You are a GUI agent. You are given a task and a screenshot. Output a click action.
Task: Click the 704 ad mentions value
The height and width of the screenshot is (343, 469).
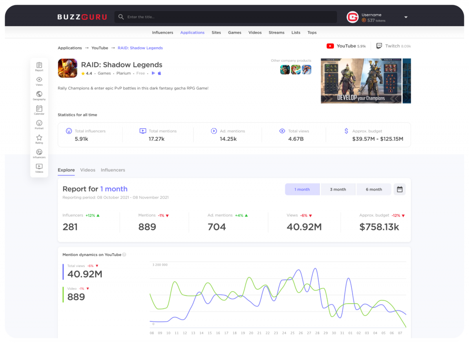click(x=217, y=227)
